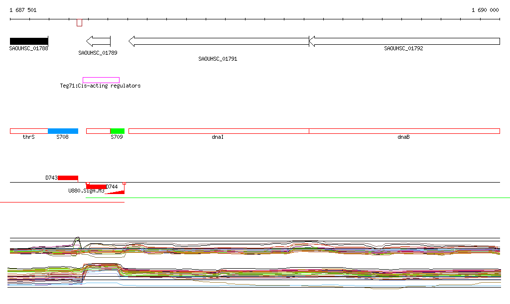Click the Teg71:Cis-acting regulators label
510x304 pixels.
(100, 86)
